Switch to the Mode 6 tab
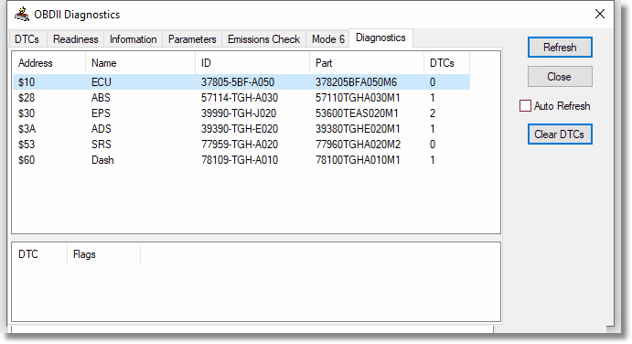This screenshot has height=344, width=632. tap(328, 39)
